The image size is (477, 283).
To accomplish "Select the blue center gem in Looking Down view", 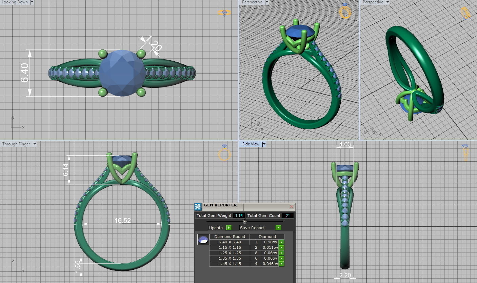I will (122, 73).
